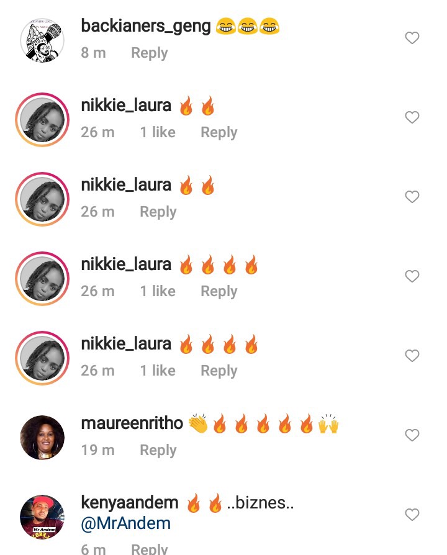Reply to maureenritho comment
This screenshot has height=555, width=447.
click(x=158, y=450)
